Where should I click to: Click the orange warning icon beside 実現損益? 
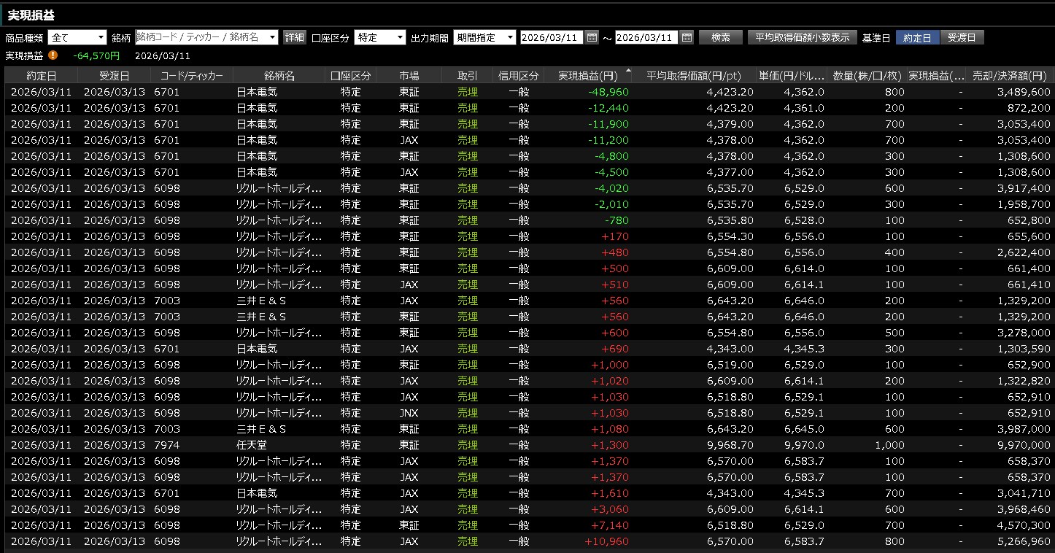[53, 55]
